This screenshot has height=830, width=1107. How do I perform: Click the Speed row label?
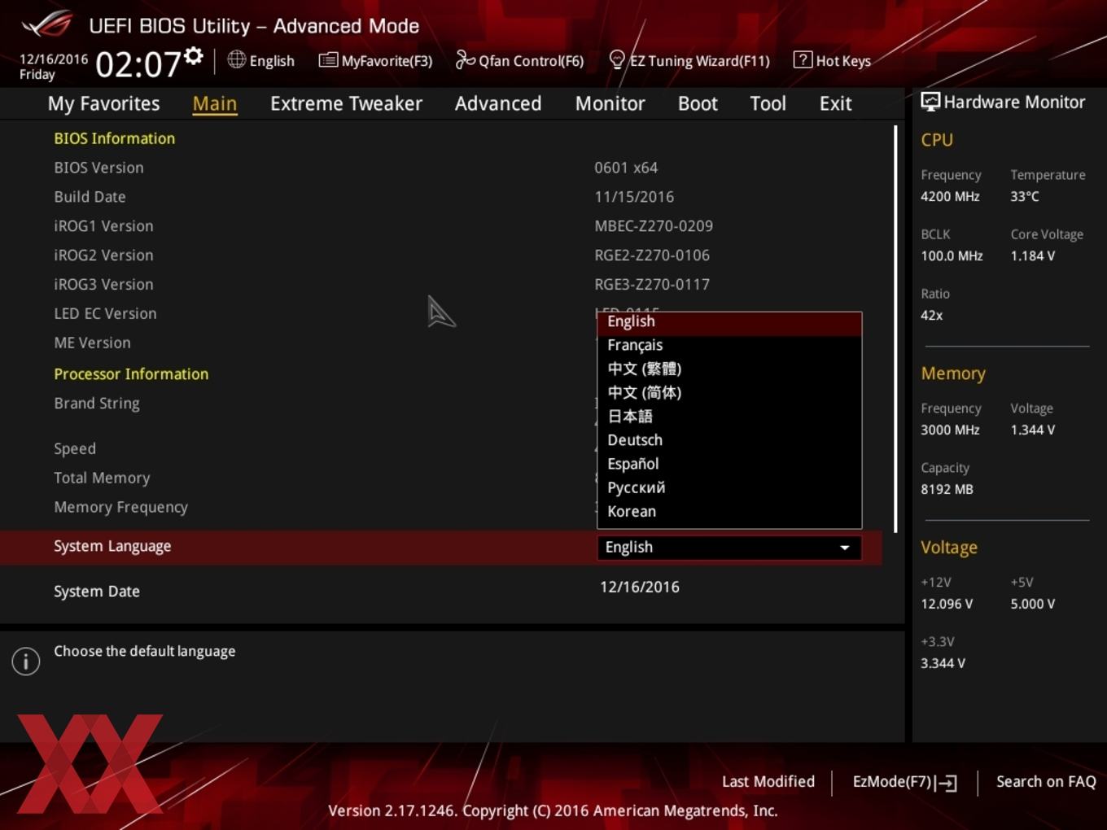pyautogui.click(x=75, y=449)
